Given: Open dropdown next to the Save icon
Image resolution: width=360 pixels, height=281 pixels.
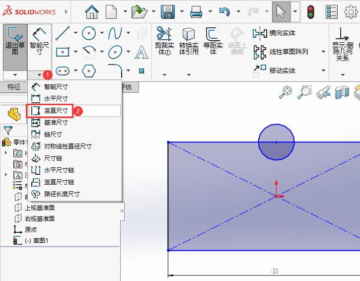Looking at the screenshot, I should (182, 11).
